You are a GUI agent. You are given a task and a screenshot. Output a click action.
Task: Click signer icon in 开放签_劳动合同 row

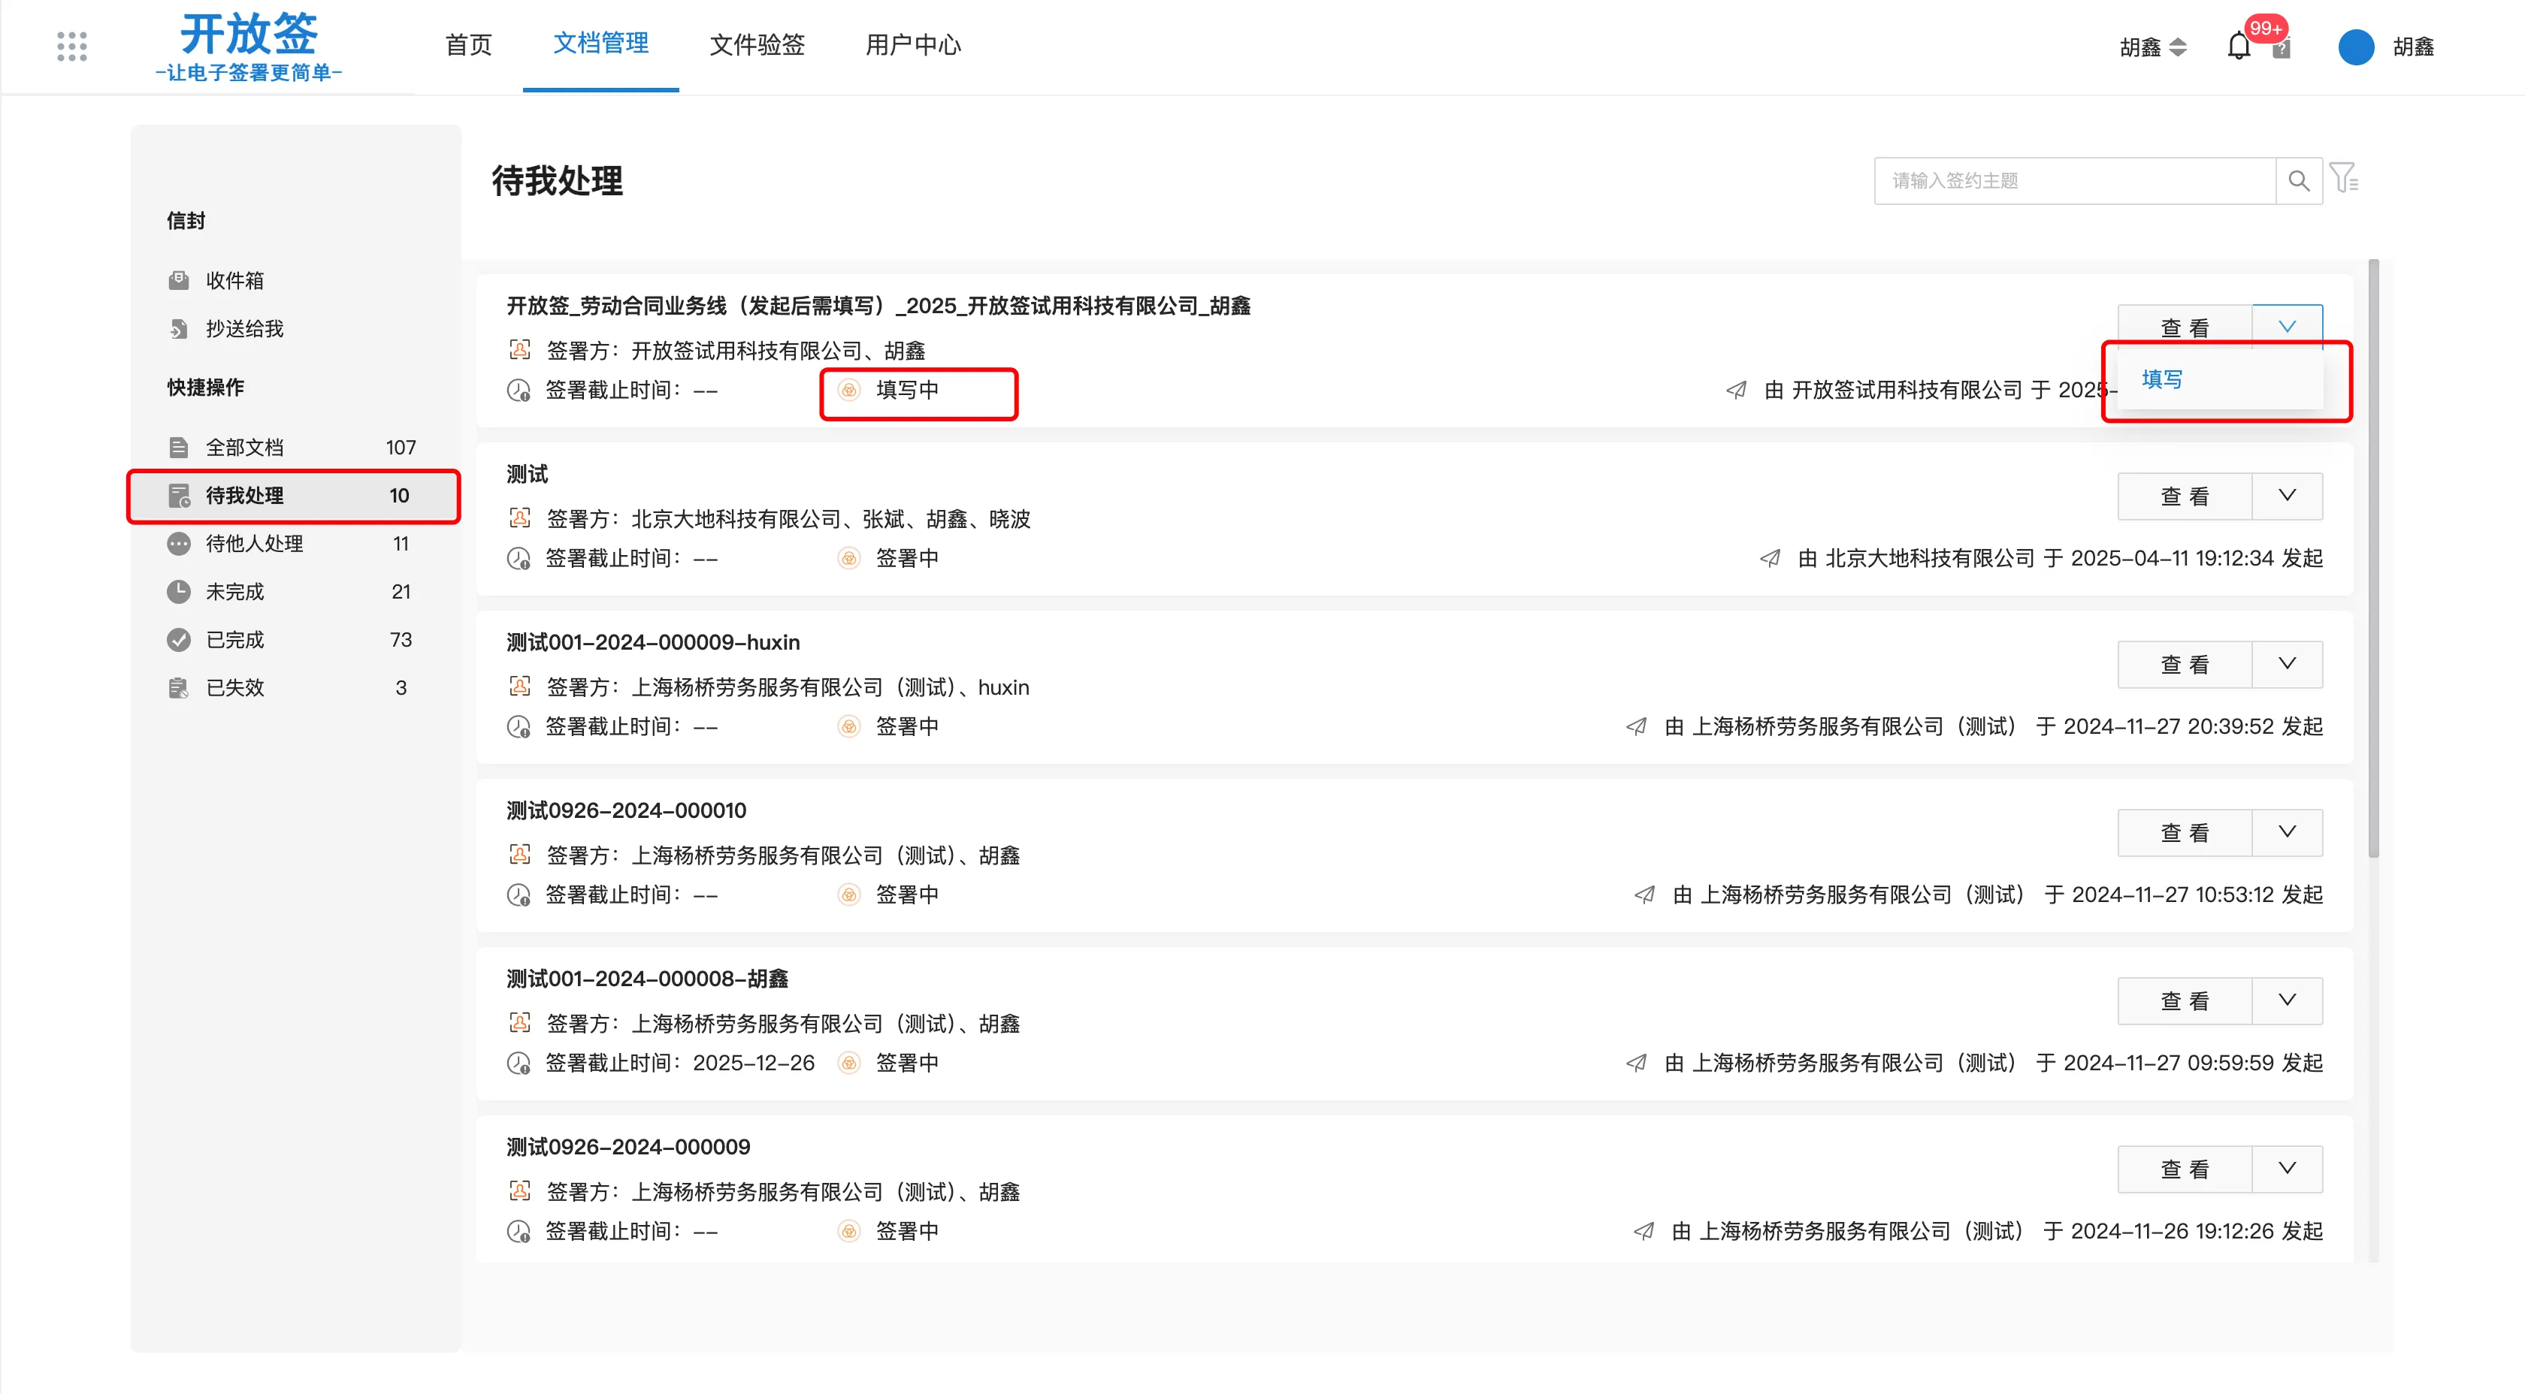(x=519, y=350)
